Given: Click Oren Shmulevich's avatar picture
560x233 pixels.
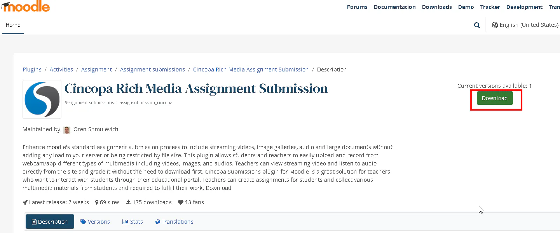Looking at the screenshot, I should (67, 130).
